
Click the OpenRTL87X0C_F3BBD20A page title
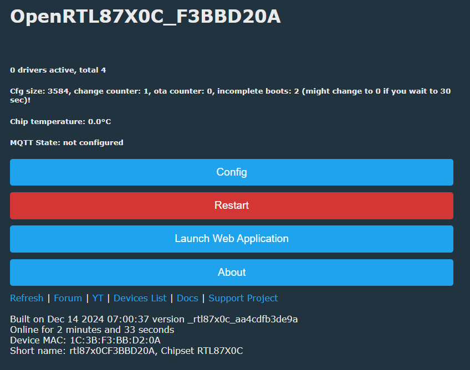[145, 17]
